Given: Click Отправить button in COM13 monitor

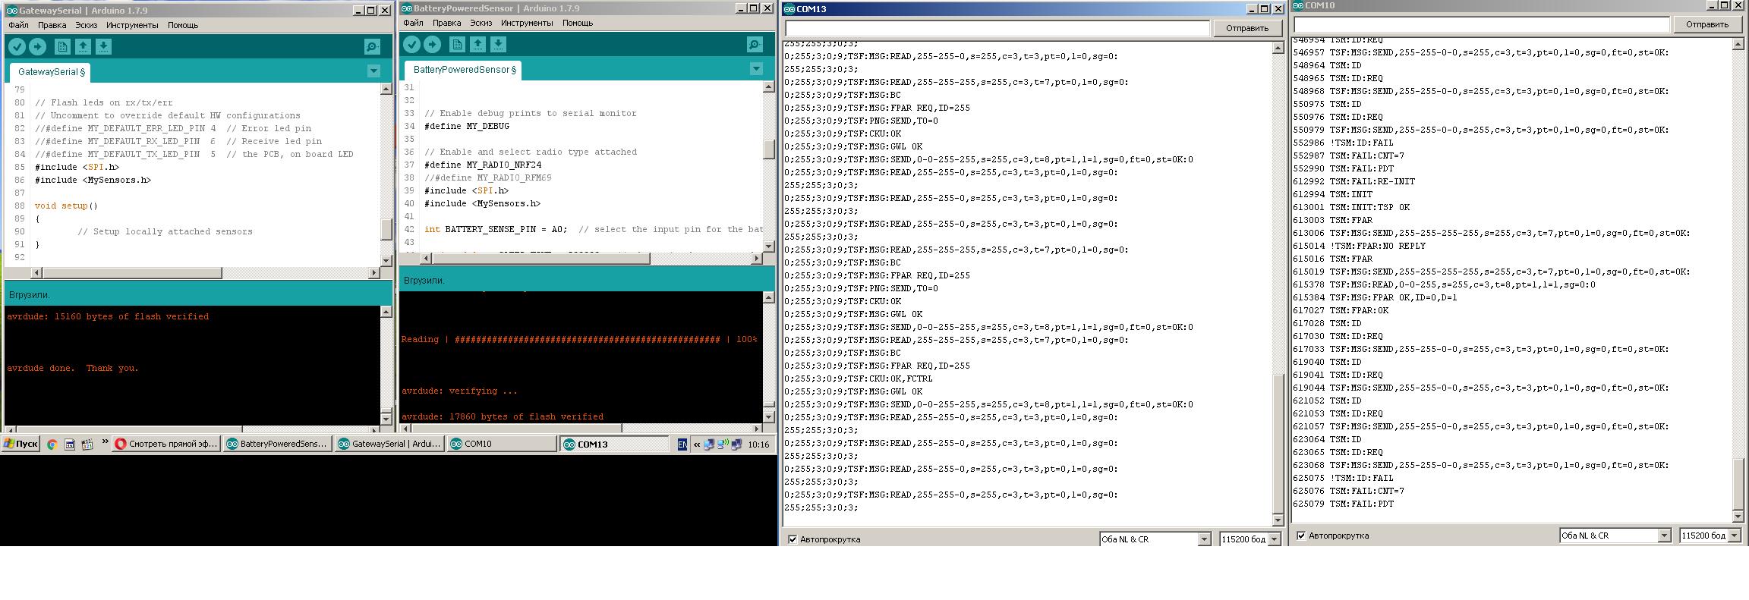Looking at the screenshot, I should pos(1246,28).
